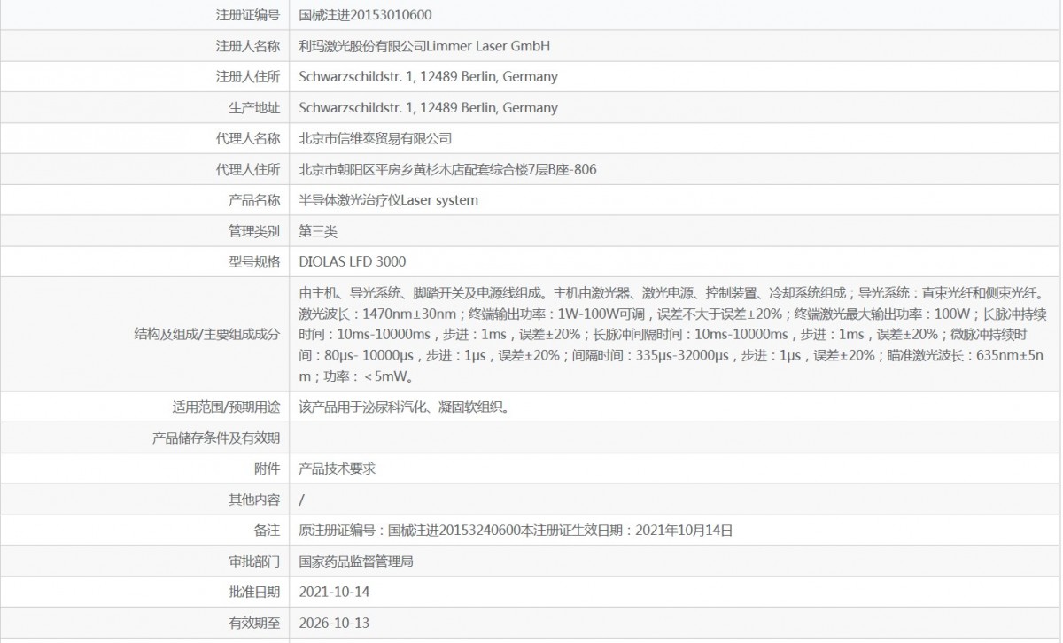Screen dimensions: 1063x643
Task: Click the 批准日期 label
Action: pos(254,592)
